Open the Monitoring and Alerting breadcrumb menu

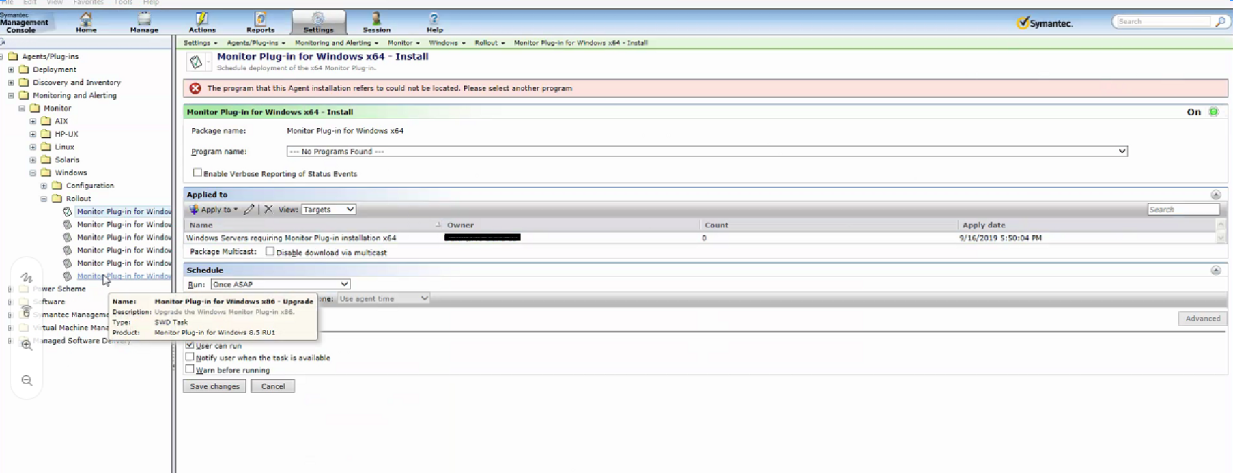click(337, 42)
